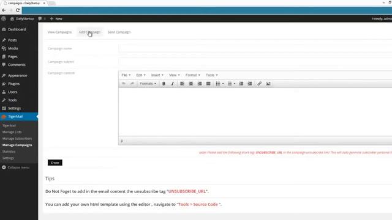Open the editor File menu

pos(126,75)
